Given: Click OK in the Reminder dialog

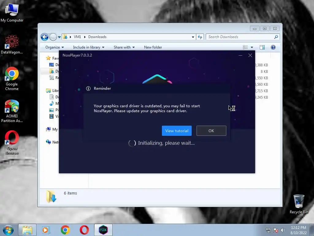Looking at the screenshot, I should (x=211, y=131).
